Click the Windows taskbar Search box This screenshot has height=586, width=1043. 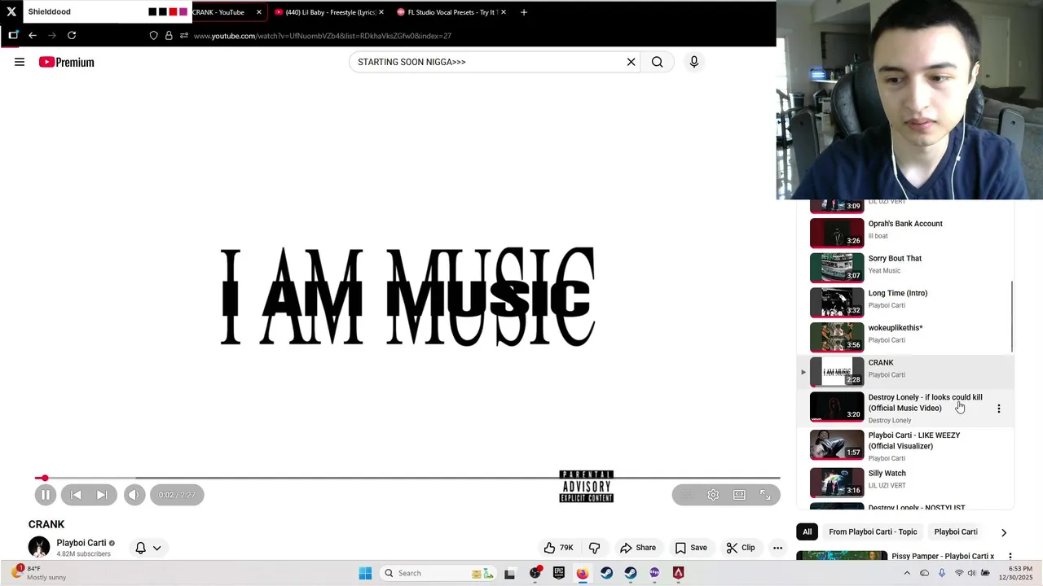[438, 573]
